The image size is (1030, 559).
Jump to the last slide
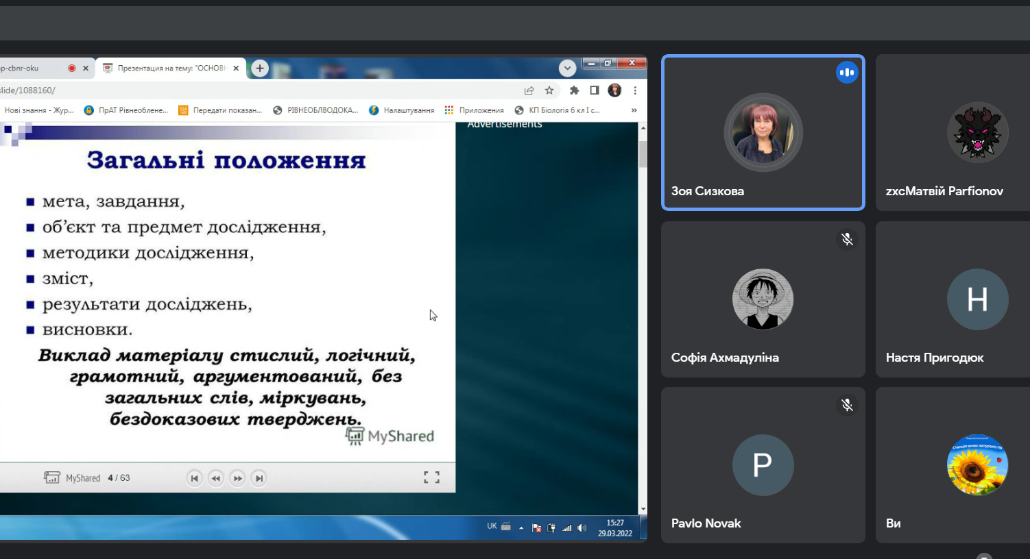pyautogui.click(x=259, y=478)
